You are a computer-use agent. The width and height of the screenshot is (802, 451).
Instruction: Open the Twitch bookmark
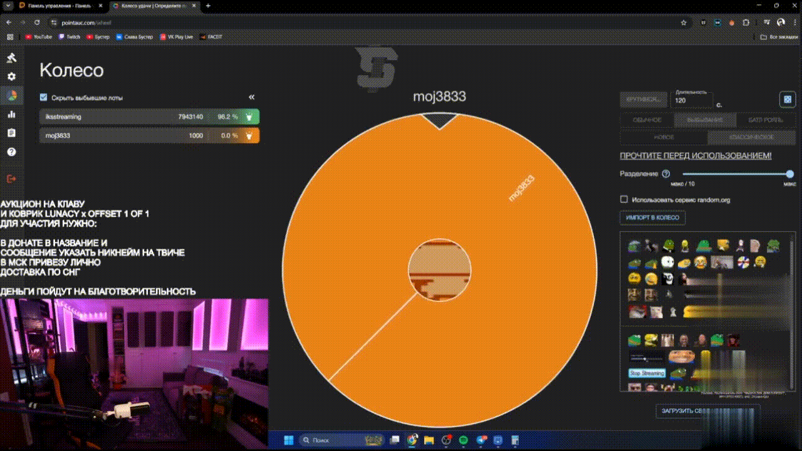pyautogui.click(x=70, y=37)
